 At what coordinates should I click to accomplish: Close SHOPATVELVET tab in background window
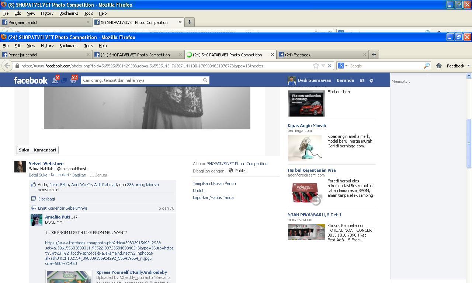tap(180, 22)
